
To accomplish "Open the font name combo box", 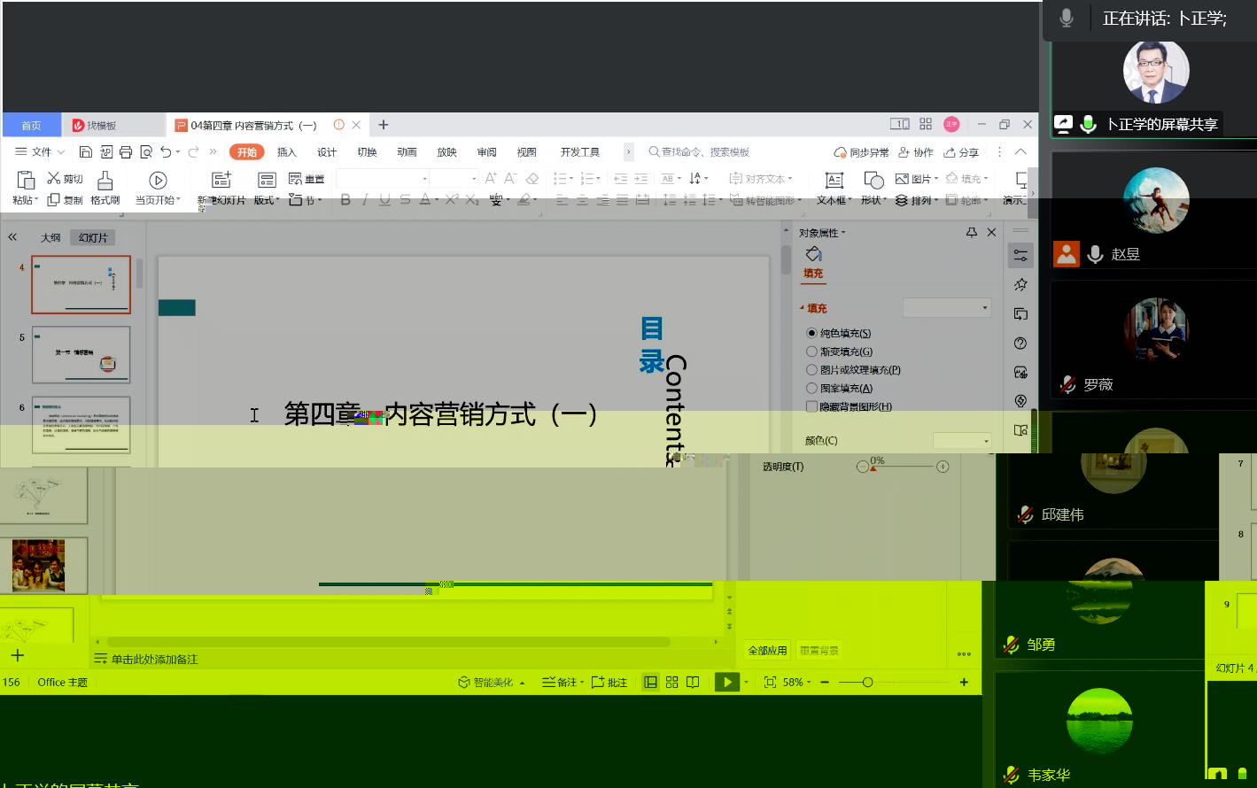I will pyautogui.click(x=383, y=179).
